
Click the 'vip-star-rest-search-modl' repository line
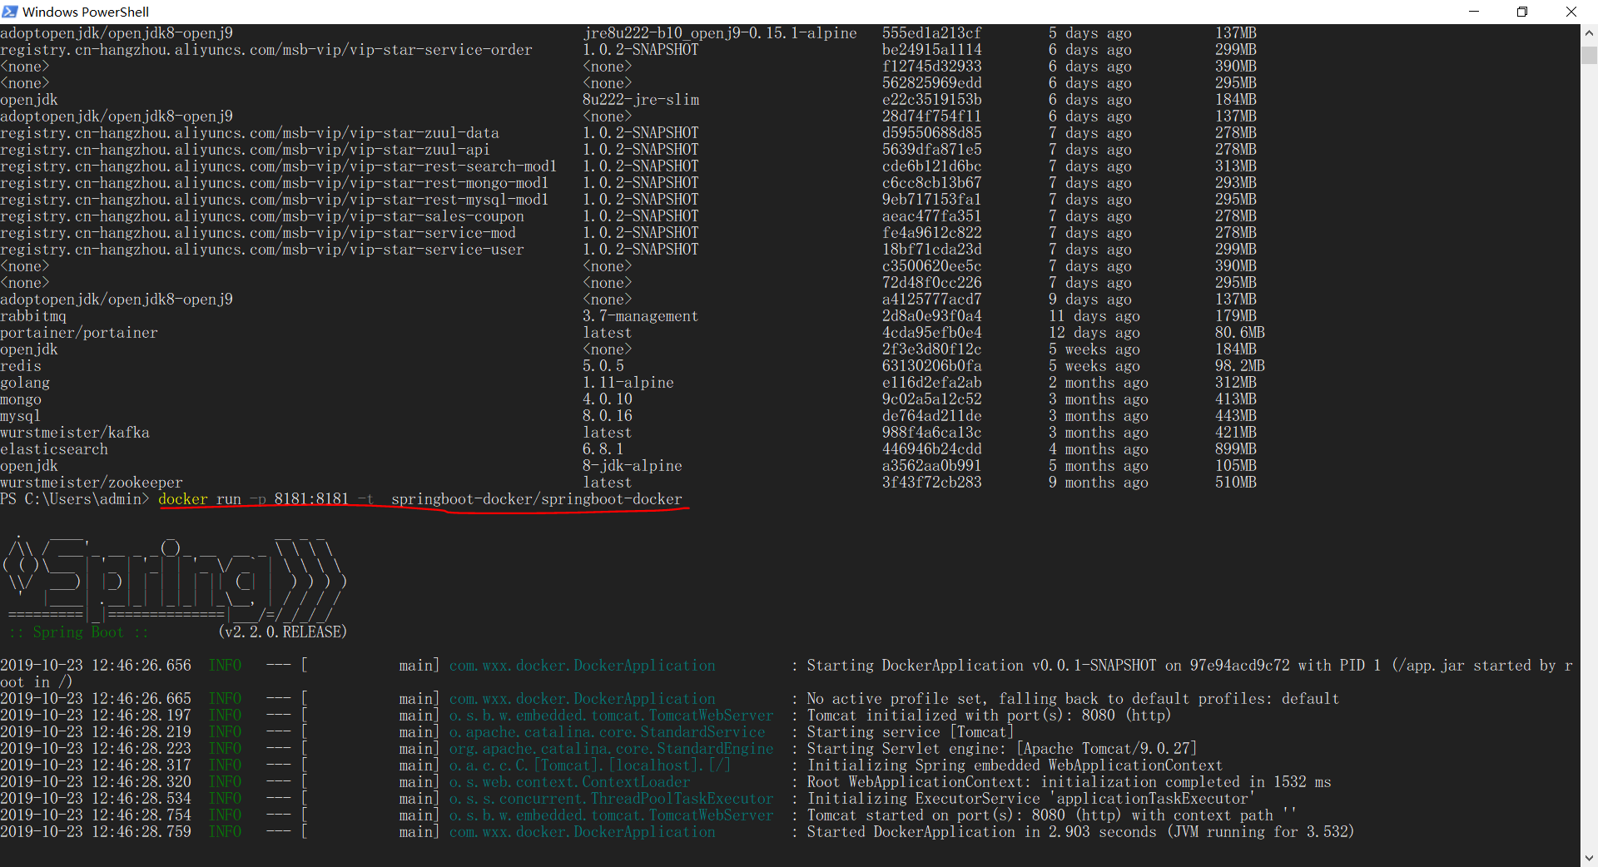click(x=279, y=166)
